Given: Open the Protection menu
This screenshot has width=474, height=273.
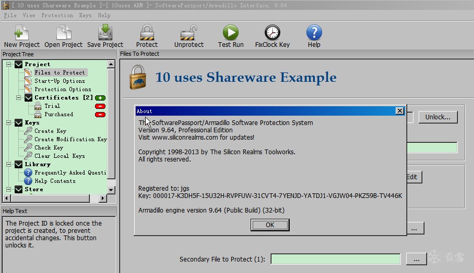Looking at the screenshot, I should 57,16.
